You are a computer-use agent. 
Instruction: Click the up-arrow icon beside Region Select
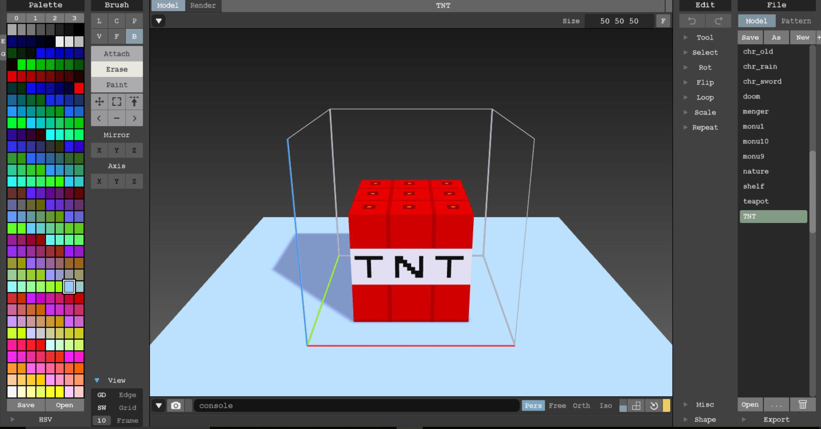[134, 101]
